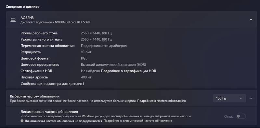Collapse the refresh rate selection section
Image resolution: width=260 pixels, height=128 pixels.
click(251, 98)
